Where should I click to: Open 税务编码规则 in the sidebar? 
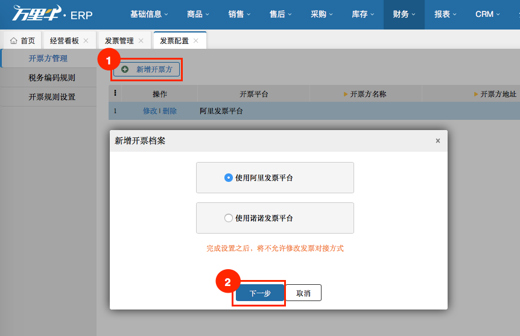[48, 78]
